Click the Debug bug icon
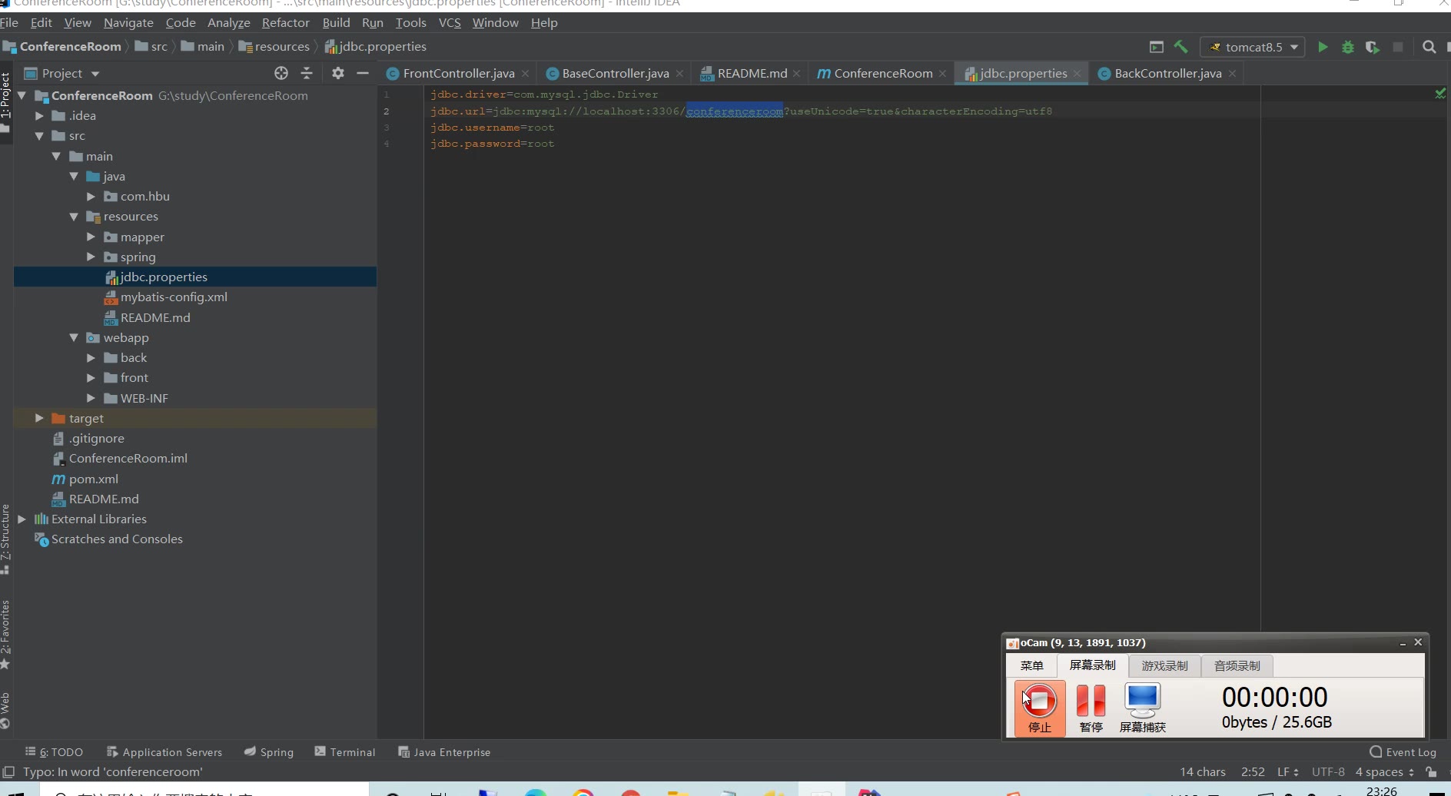The height and width of the screenshot is (796, 1451). pos(1348,47)
